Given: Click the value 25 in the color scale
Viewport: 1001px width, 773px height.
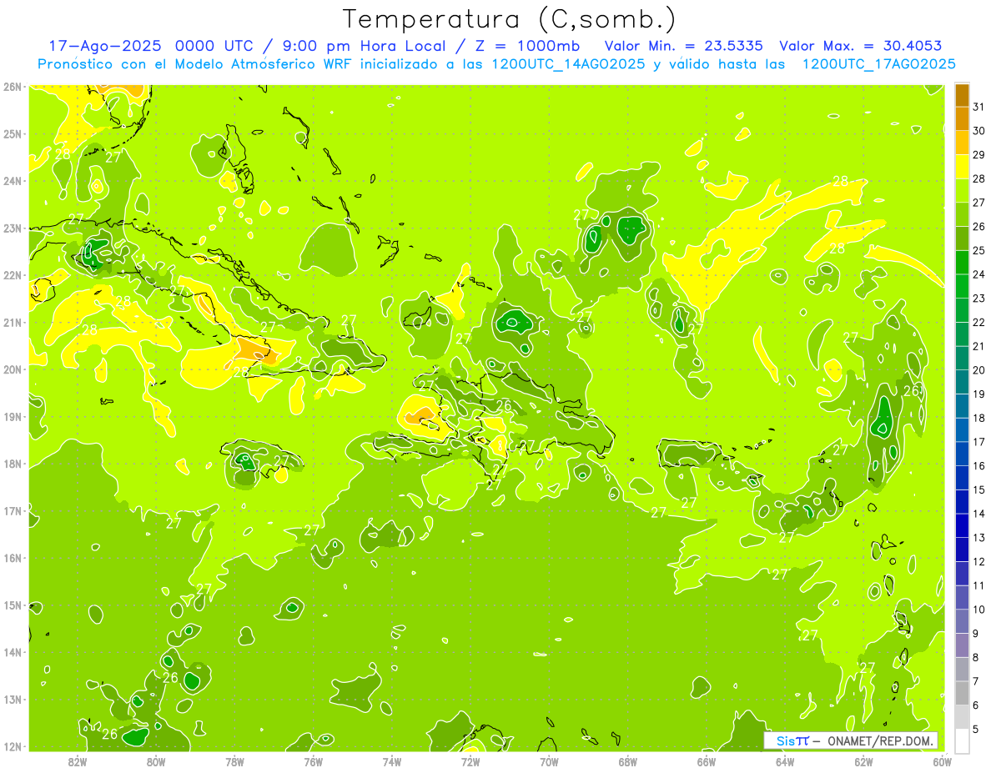Looking at the screenshot, I should 979,251.
